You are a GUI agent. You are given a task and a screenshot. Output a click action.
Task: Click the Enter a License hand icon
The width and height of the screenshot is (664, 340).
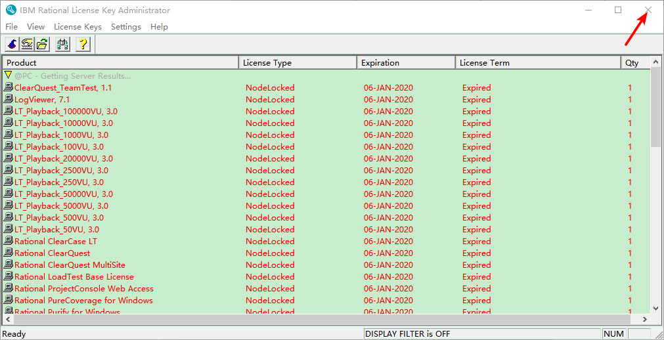pos(28,44)
